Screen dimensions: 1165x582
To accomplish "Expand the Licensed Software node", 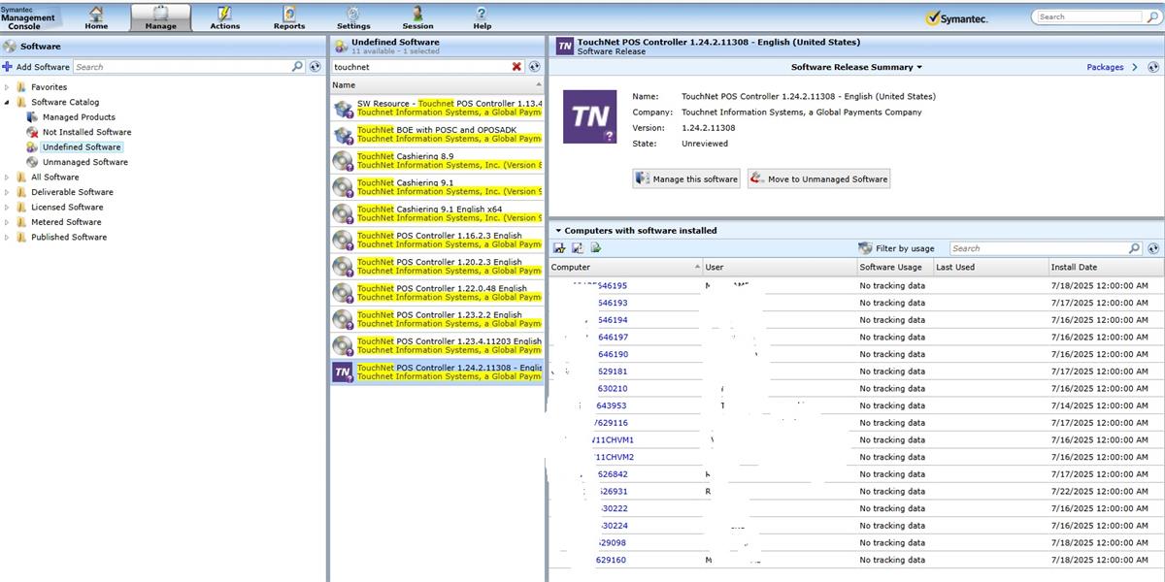I will pyautogui.click(x=7, y=207).
